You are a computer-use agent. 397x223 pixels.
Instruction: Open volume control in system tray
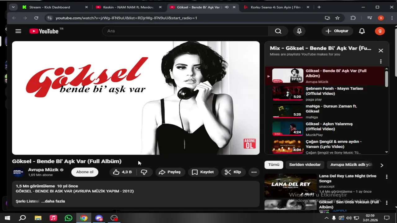pos(349,218)
